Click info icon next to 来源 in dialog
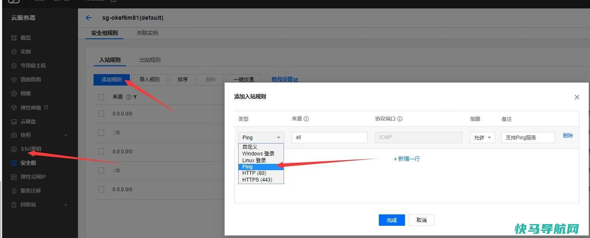The height and width of the screenshot is (238, 590). pyautogui.click(x=306, y=119)
